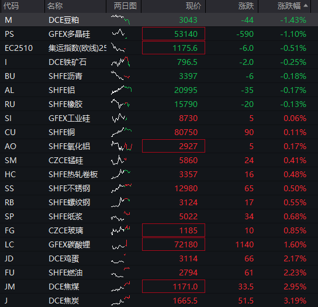The width and height of the screenshot is (318, 307).
Task: Select the 集运指数(欧线) name
Action: [x=77, y=48]
